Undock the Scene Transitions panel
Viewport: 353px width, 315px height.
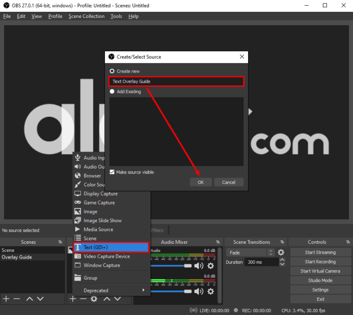click(x=282, y=242)
